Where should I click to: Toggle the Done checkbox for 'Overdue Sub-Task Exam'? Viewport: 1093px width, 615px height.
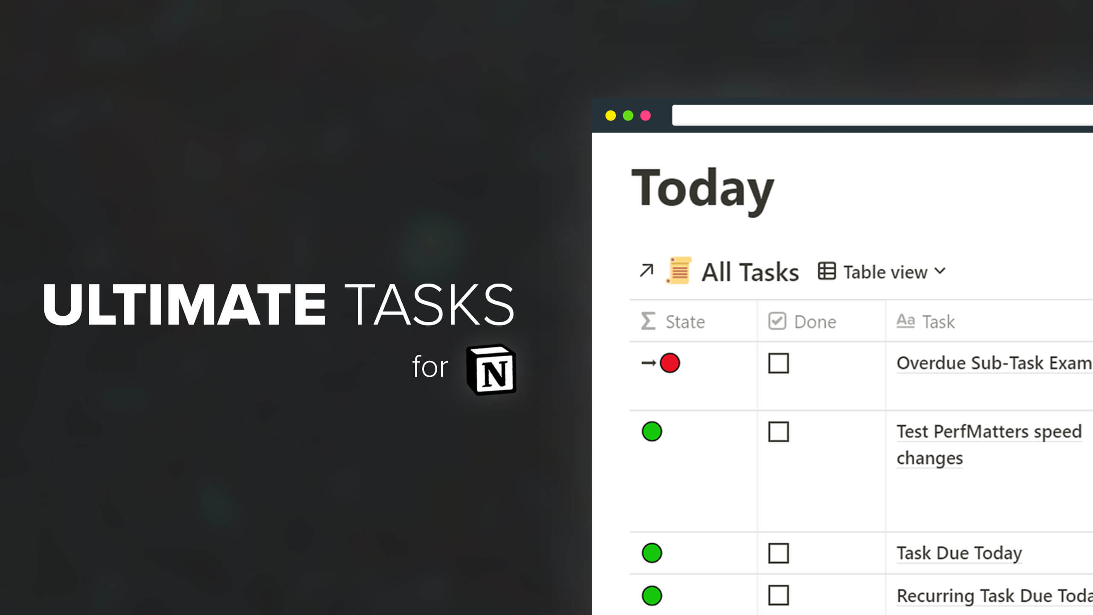coord(778,363)
